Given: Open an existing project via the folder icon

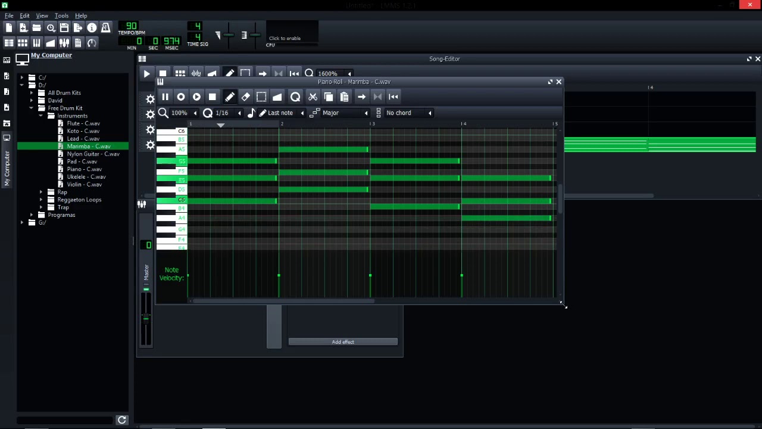Looking at the screenshot, I should (37, 27).
